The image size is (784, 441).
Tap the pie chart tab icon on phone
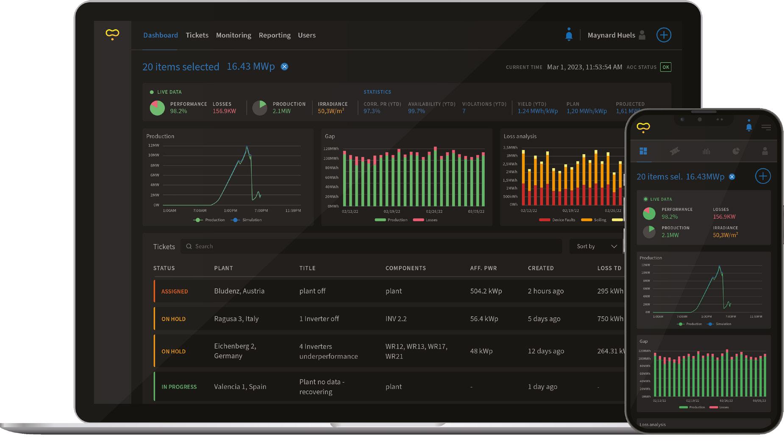pos(736,151)
